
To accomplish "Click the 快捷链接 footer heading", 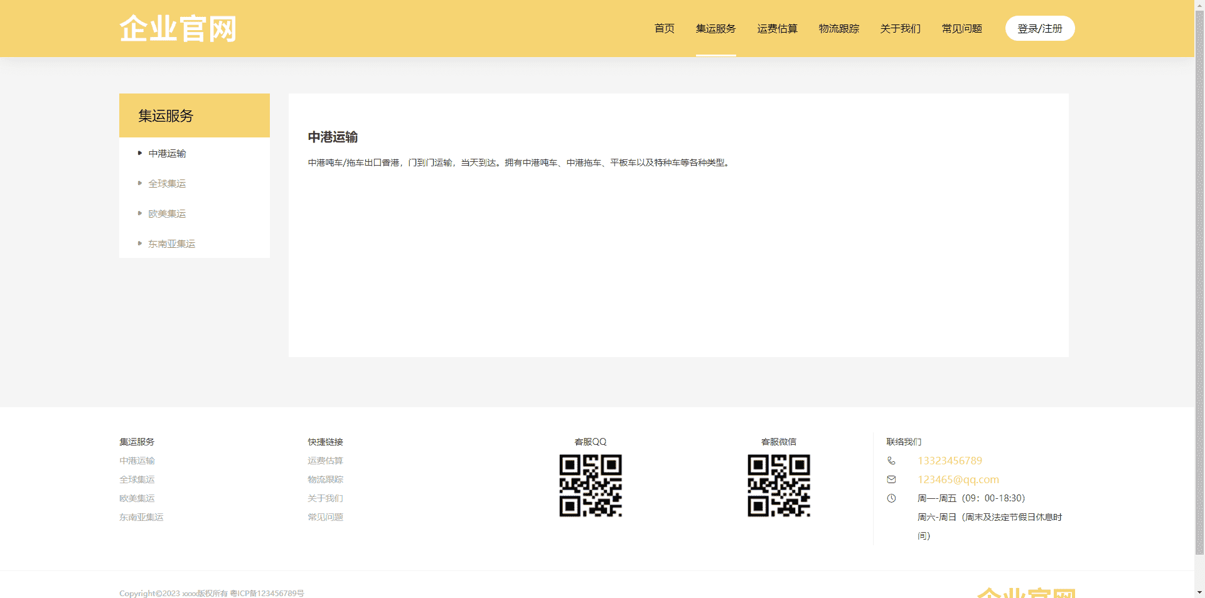I will [325, 442].
